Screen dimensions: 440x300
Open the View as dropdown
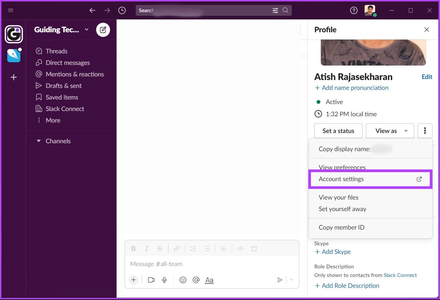tap(390, 131)
